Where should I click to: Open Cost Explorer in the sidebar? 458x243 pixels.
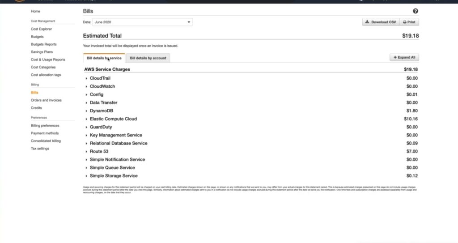[41, 29]
